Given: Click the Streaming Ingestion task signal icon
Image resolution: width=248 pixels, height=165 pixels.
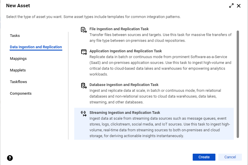Looking at the screenshot, I should click(x=84, y=114).
